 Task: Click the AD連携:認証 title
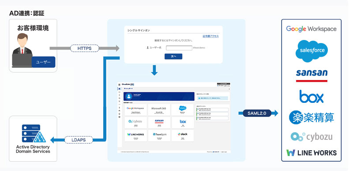tap(27, 13)
